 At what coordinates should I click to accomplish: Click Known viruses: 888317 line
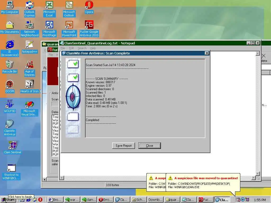click(x=100, y=82)
